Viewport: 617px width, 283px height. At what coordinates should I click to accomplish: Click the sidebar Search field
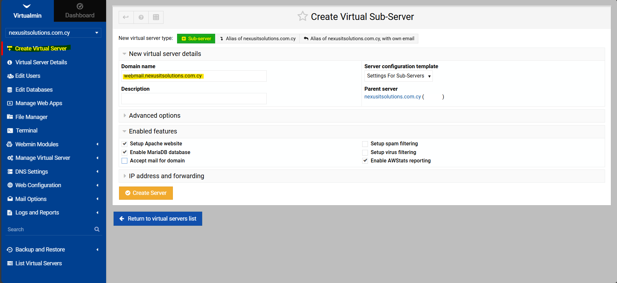(x=50, y=229)
